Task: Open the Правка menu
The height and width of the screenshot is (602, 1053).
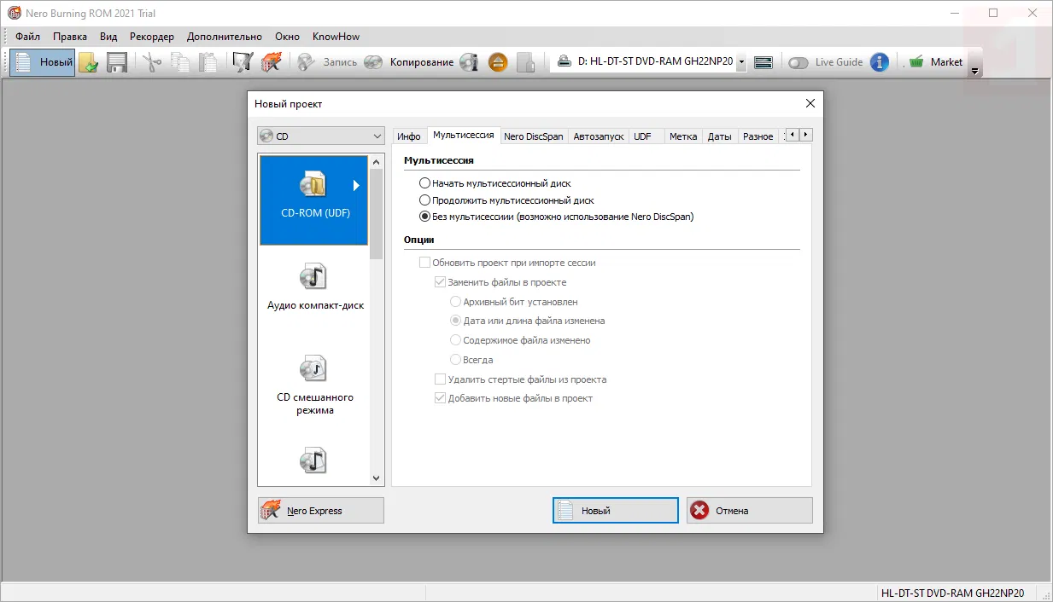Action: click(x=70, y=37)
